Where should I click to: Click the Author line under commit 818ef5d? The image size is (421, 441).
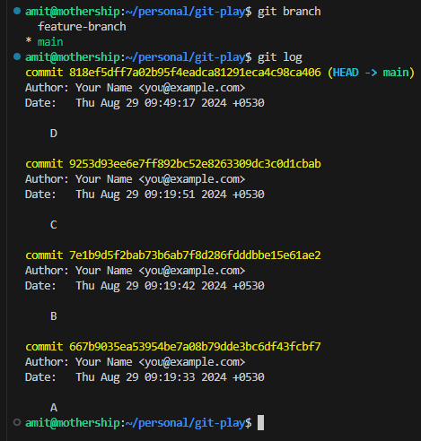(136, 88)
